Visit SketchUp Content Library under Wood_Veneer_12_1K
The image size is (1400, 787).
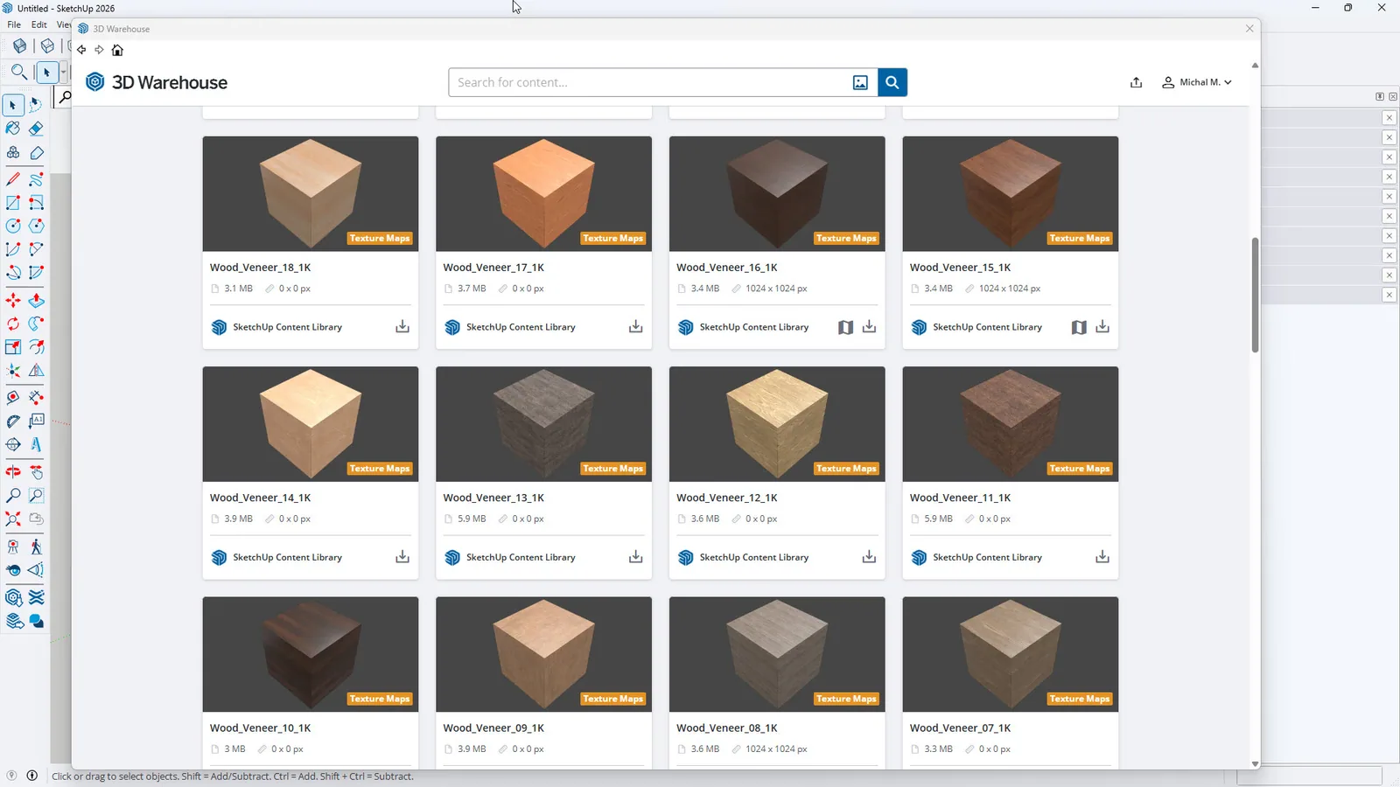pyautogui.click(x=754, y=557)
